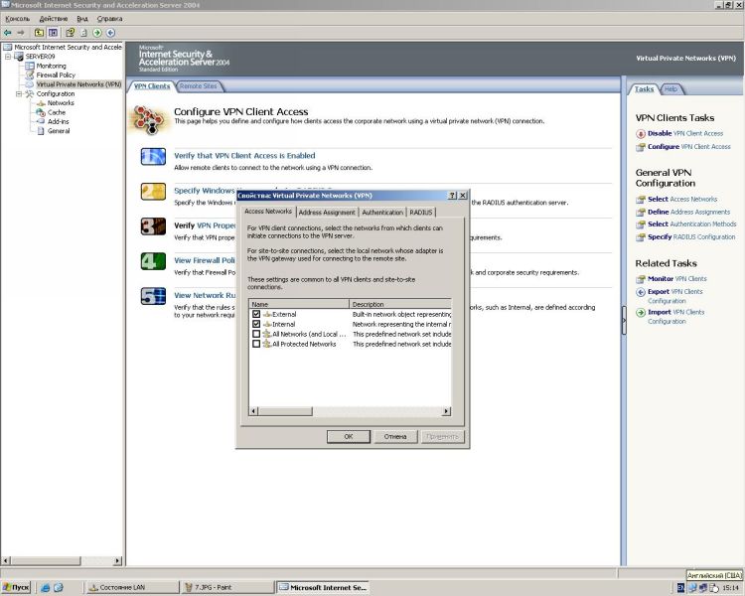Select Firewall Policy in the console tree

56,74
